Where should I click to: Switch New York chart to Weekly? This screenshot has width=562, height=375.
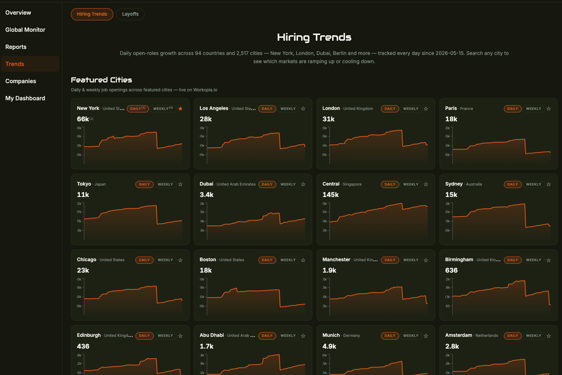click(x=163, y=109)
